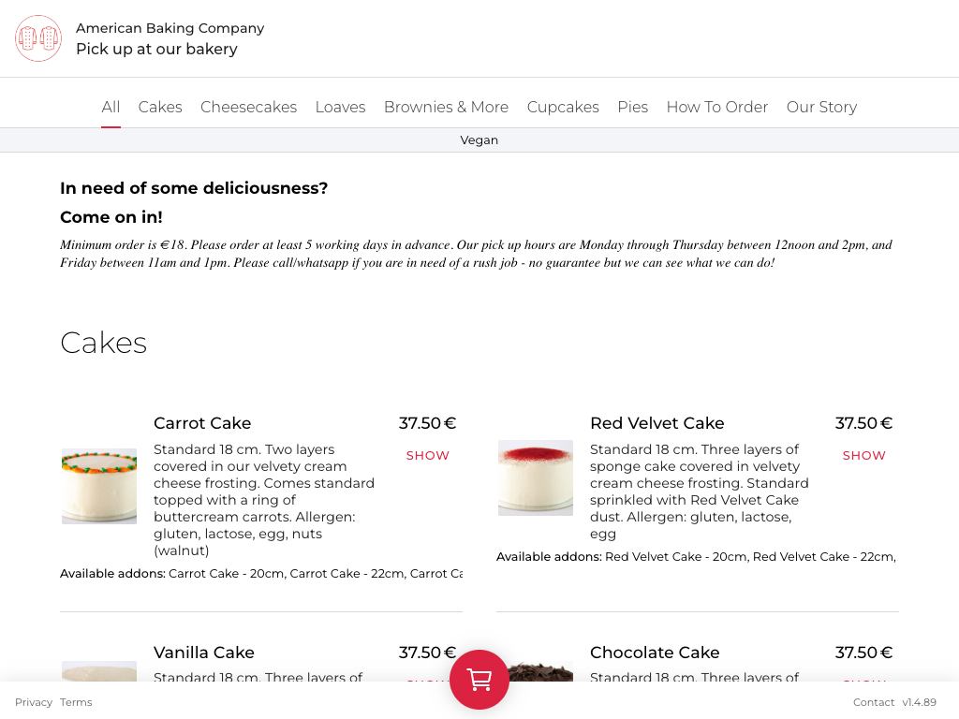
Task: Navigate to the Cupcakes category
Action: (563, 107)
